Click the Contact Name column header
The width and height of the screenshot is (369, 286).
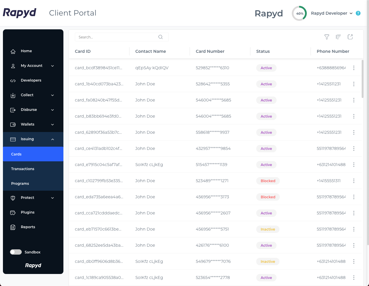click(151, 51)
